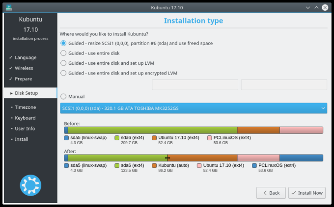Click the installer icon in title bar
This screenshot has width=334, height=207.
click(9, 8)
